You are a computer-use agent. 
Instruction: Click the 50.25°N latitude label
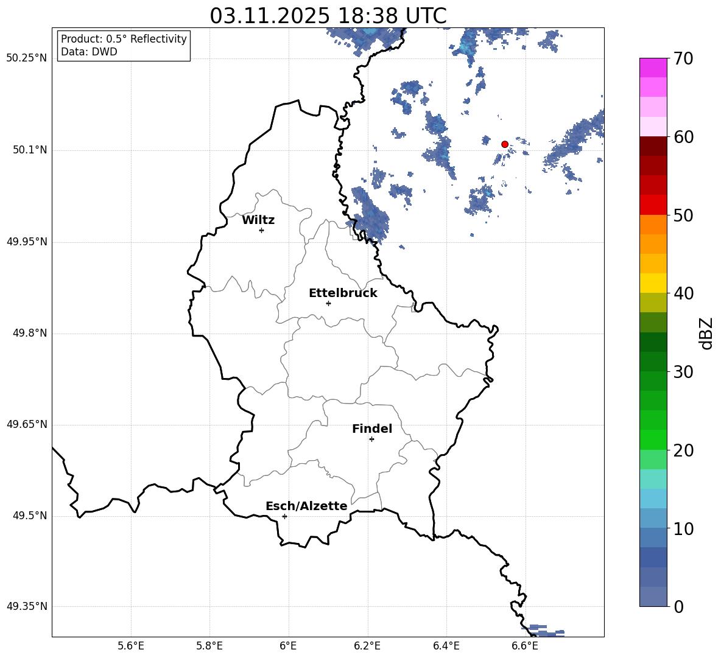click(27, 58)
